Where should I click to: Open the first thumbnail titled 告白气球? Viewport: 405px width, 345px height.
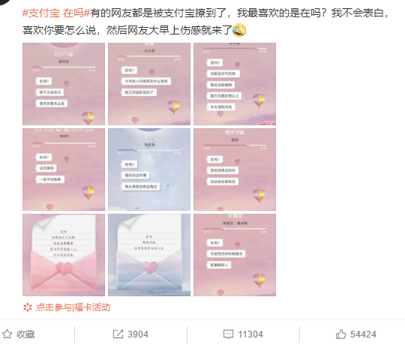point(64,84)
